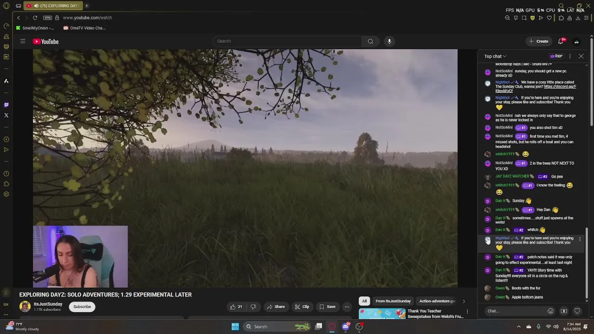Open the OmeTV Video Chat bookmark

pos(84,28)
